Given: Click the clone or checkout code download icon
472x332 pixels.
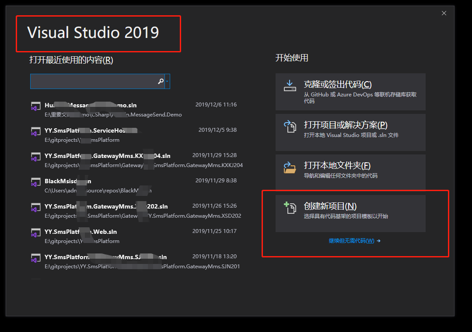Looking at the screenshot, I should [290, 86].
